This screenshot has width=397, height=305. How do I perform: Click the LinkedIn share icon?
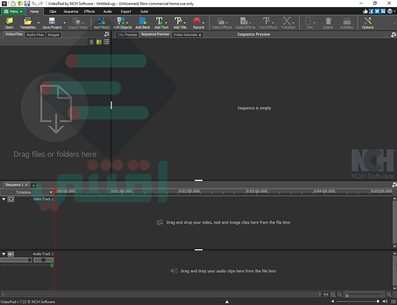pyautogui.click(x=383, y=11)
